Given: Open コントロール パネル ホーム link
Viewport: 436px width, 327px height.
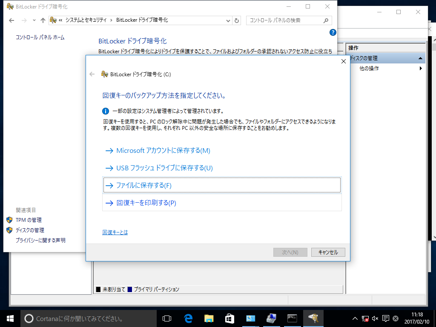Looking at the screenshot, I should [x=40, y=37].
